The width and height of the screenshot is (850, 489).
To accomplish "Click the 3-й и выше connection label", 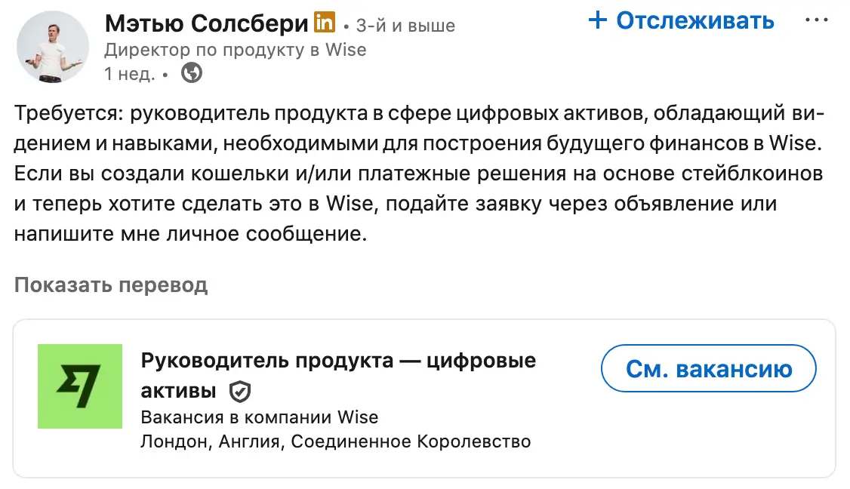I will point(405,26).
